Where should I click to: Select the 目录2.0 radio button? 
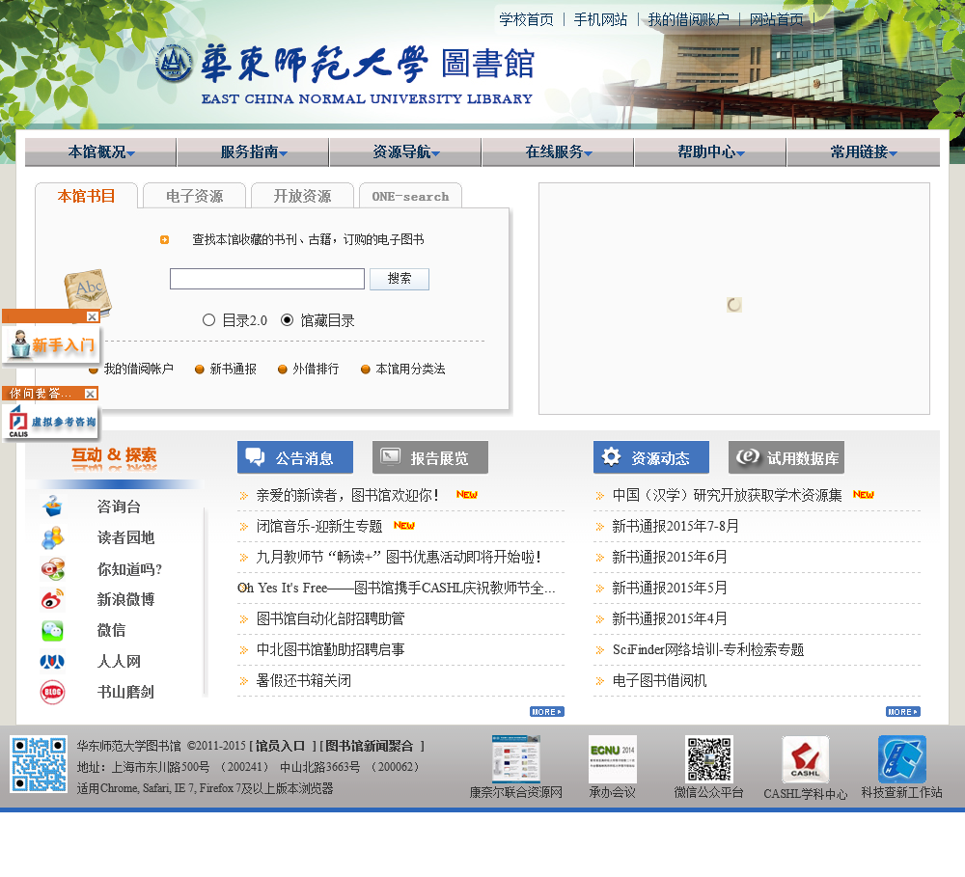209,320
